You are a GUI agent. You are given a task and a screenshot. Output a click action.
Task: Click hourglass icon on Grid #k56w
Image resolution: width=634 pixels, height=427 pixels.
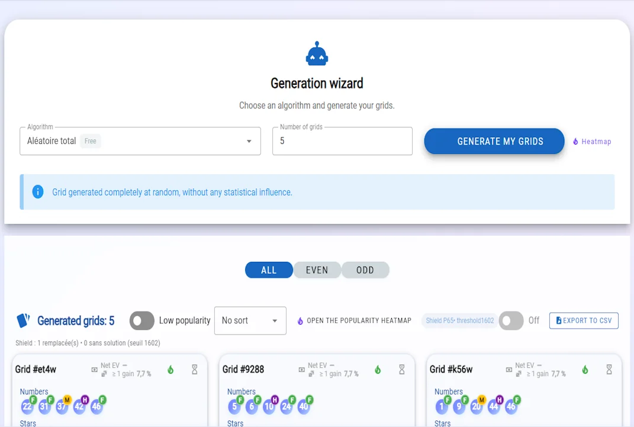(609, 370)
